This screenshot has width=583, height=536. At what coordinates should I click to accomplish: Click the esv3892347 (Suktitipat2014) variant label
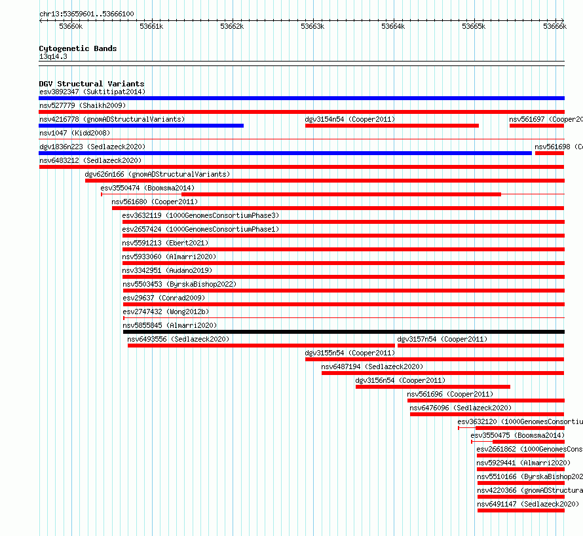coord(92,92)
